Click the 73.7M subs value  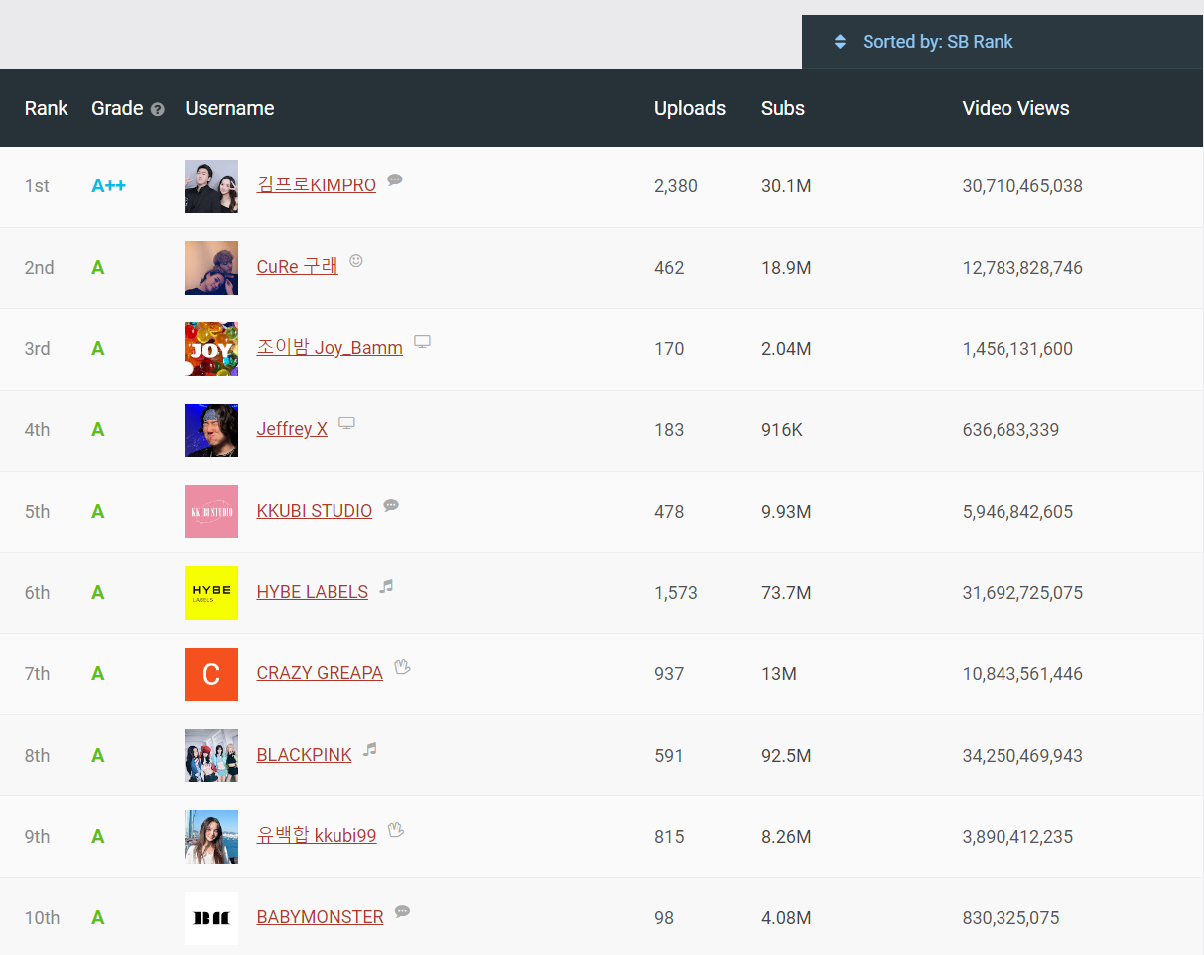(x=786, y=593)
